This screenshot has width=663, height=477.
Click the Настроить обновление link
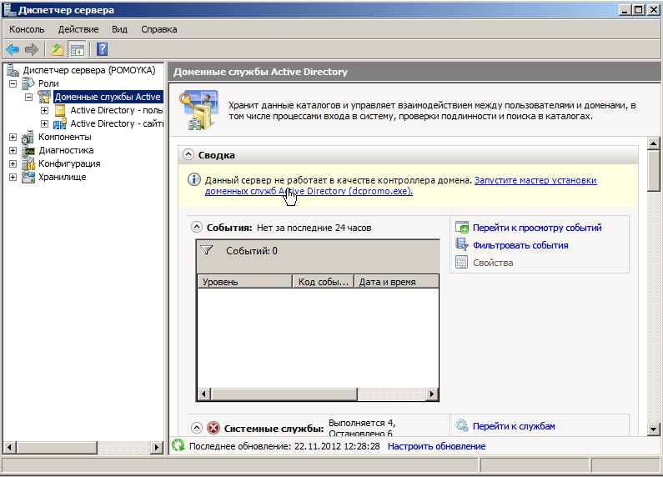click(436, 446)
